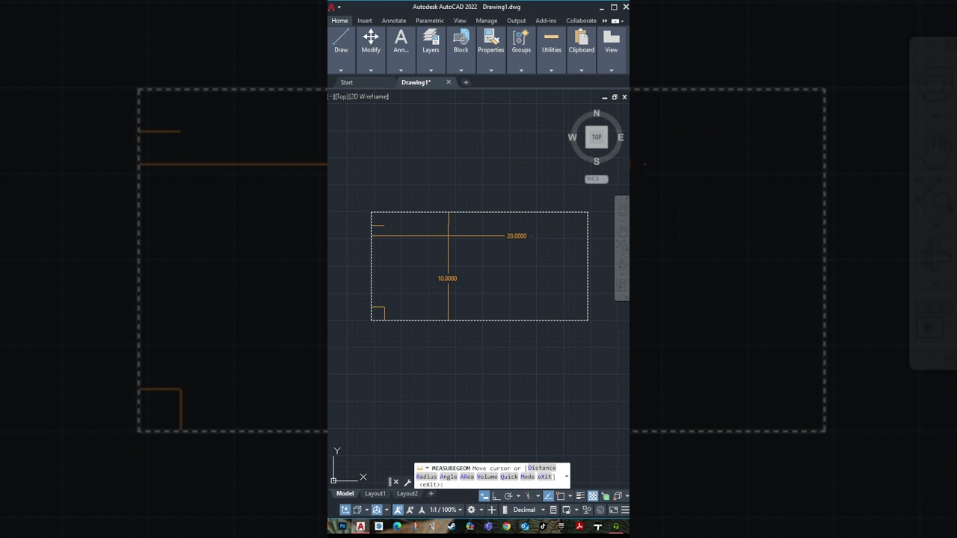The width and height of the screenshot is (957, 538).
Task: Expand the Layers panel dropdown
Action: point(431,70)
